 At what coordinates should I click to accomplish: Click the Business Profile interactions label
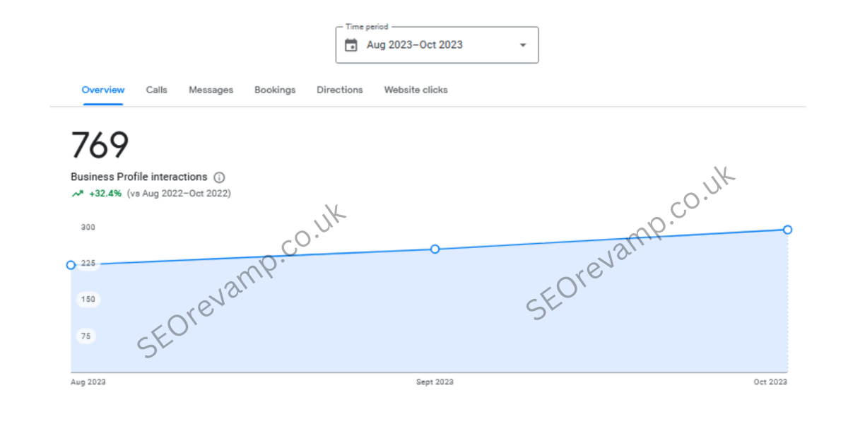pyautogui.click(x=139, y=177)
